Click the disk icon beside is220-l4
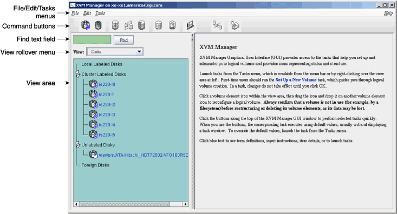Viewport: 397px width, 214px height. coord(93,124)
